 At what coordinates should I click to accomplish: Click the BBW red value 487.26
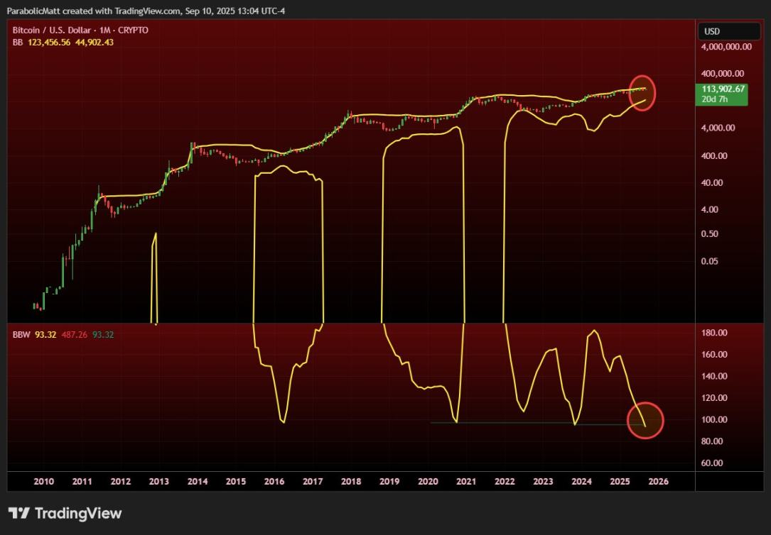point(75,333)
